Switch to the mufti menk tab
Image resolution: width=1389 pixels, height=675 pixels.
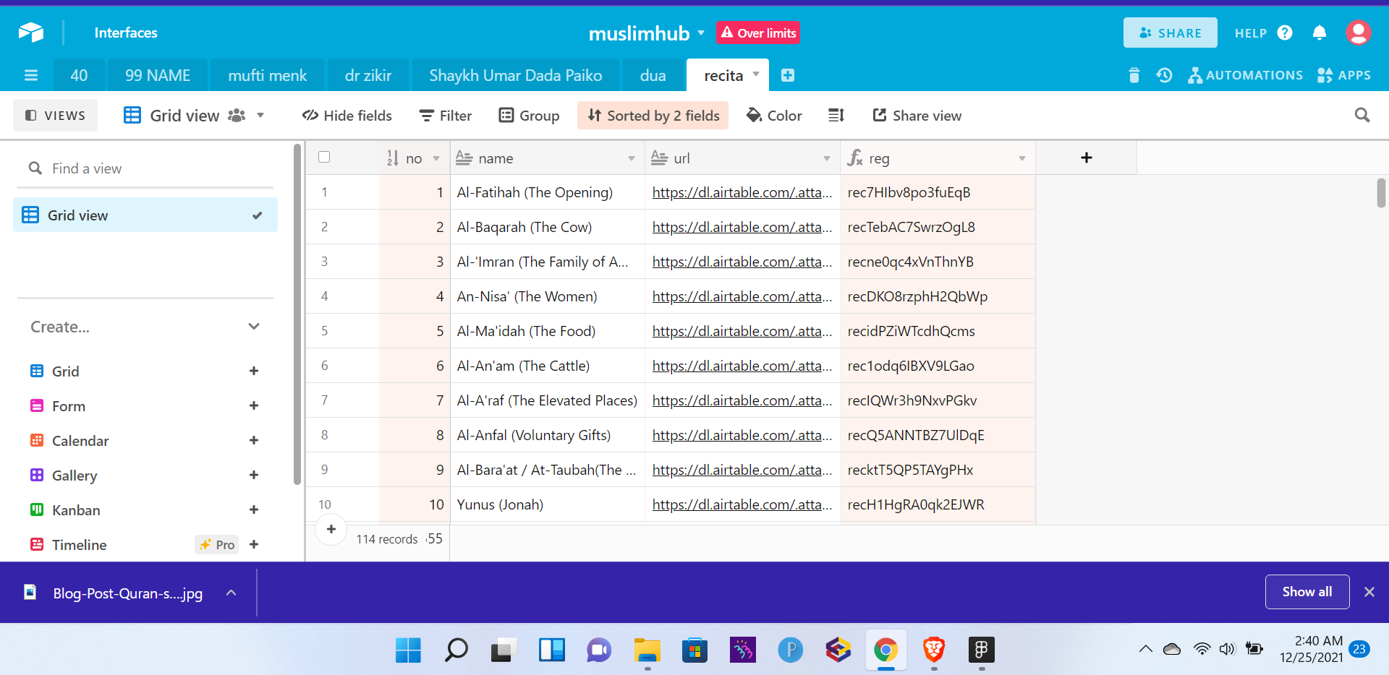[268, 75]
